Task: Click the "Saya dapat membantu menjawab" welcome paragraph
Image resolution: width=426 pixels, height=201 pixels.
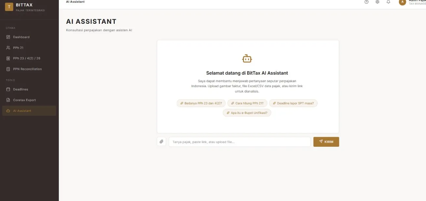Action: click(247, 86)
